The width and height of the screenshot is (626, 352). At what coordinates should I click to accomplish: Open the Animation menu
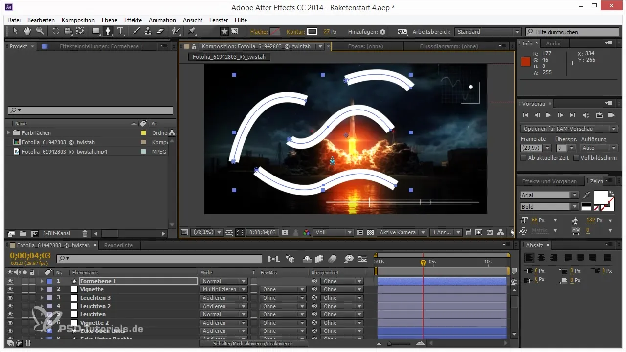(162, 20)
